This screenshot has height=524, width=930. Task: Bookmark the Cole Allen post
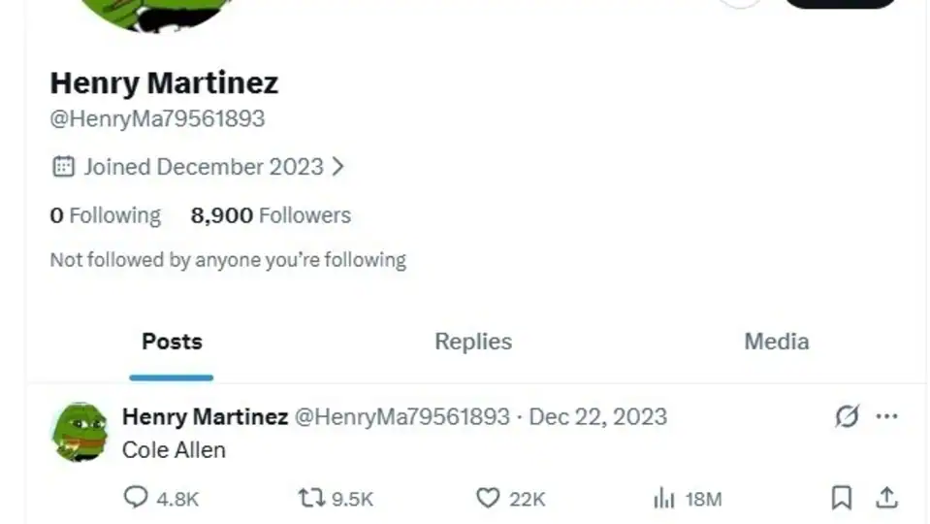[x=842, y=498]
